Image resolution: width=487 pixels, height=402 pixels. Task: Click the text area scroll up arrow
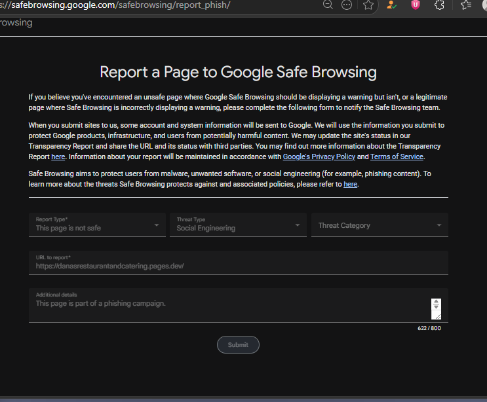436,301
